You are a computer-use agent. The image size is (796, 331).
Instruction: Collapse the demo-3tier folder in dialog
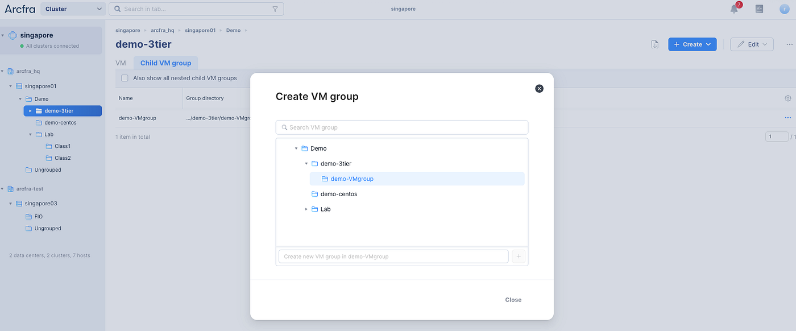click(307, 164)
